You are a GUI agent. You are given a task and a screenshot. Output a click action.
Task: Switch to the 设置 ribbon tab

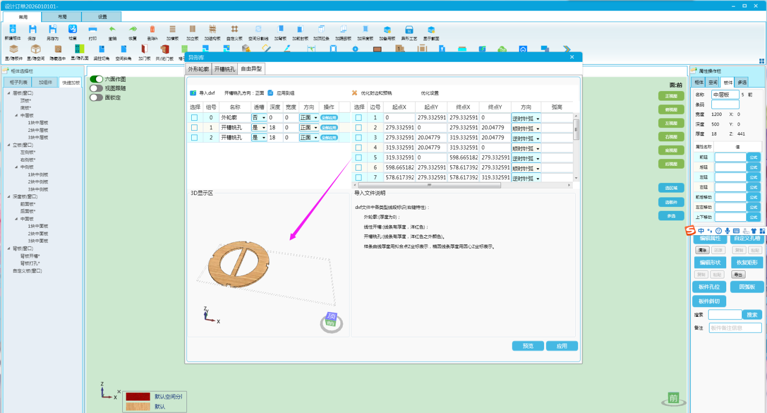coord(102,17)
